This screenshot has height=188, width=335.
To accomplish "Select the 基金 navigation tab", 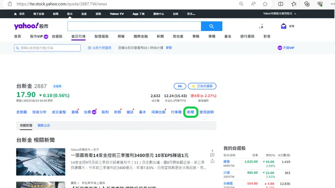I will point(228,36).
